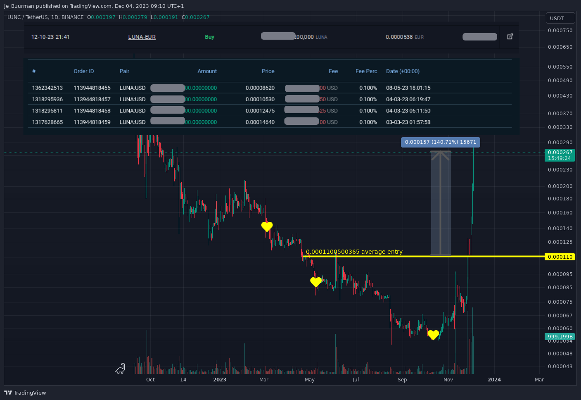Click the current price tag 0.000267
Screen dimensions: 581x400
tap(560, 155)
